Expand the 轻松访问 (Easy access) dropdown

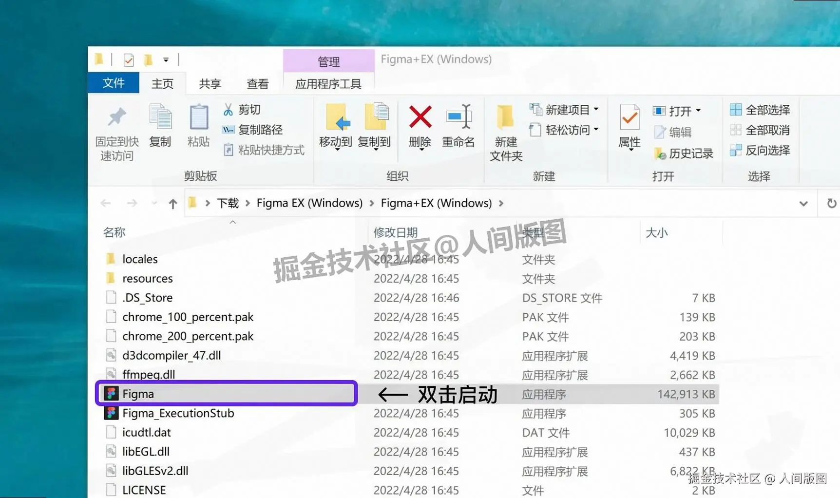click(596, 130)
